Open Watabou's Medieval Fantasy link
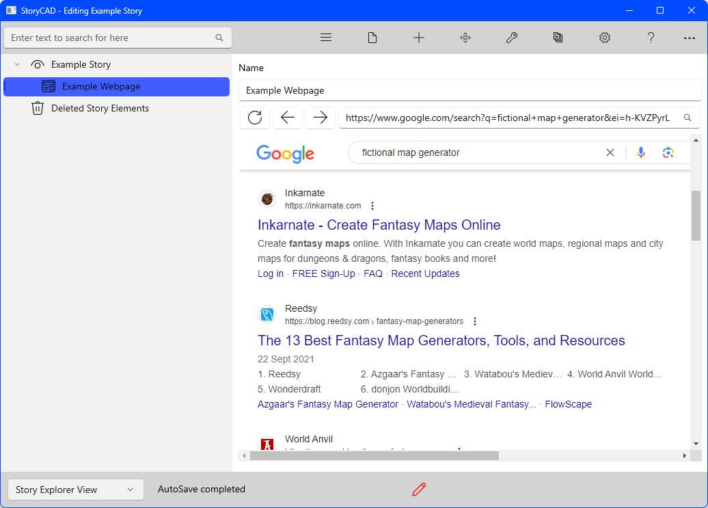Image resolution: width=708 pixels, height=508 pixels. tap(472, 404)
